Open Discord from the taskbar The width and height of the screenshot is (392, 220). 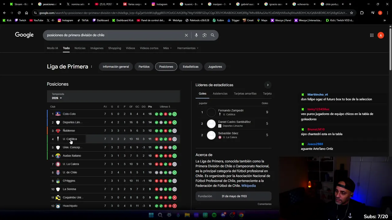pos(223,215)
